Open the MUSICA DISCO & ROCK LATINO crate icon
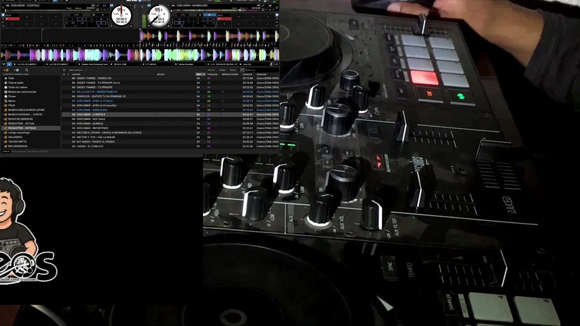The height and width of the screenshot is (326, 580). point(6,110)
